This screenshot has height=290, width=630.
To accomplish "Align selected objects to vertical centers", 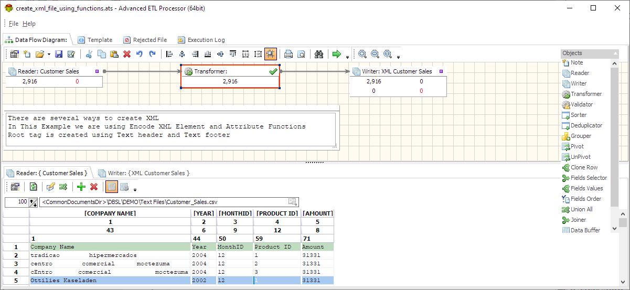I will coord(220,53).
